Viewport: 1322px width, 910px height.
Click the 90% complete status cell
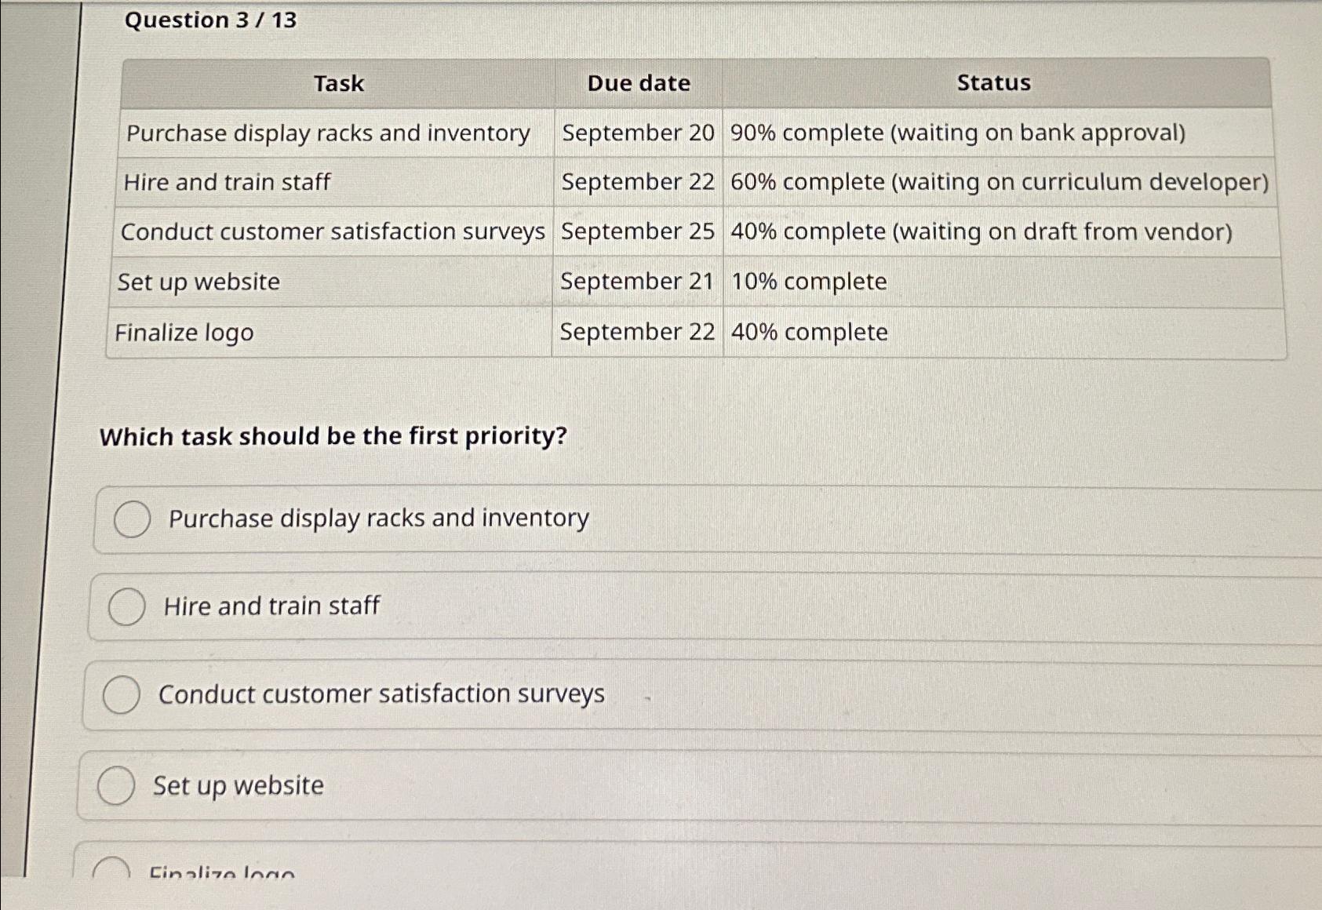tap(958, 133)
